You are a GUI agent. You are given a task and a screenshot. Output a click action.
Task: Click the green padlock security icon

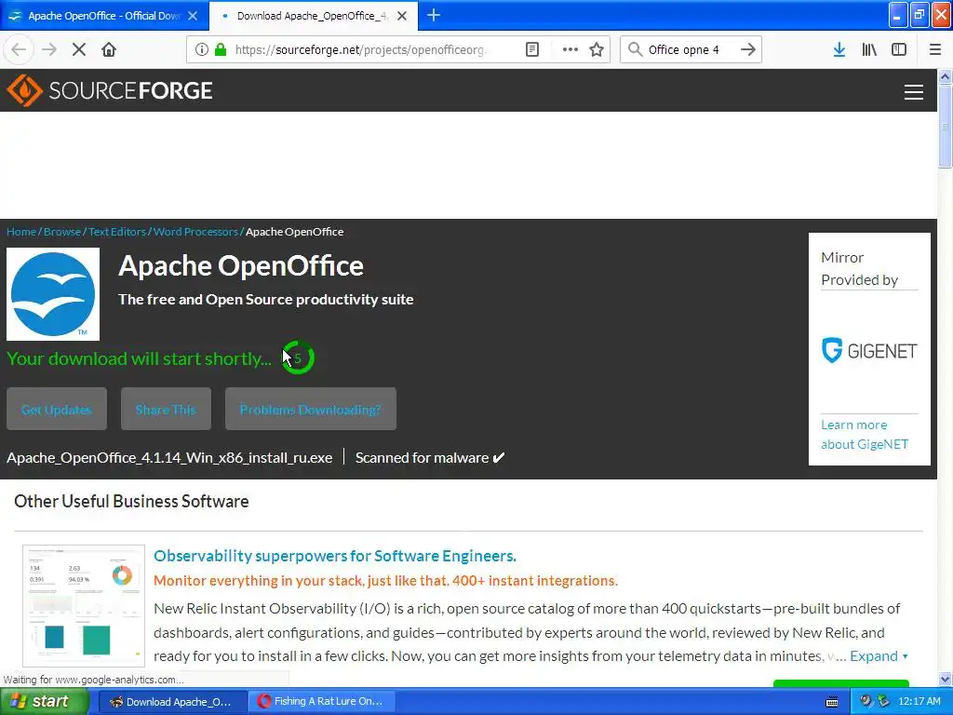click(x=221, y=49)
